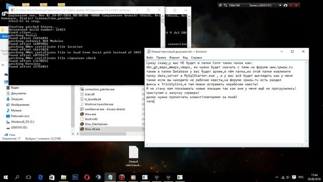Image resolution: width=323 pixels, height=182 pixels.
Task: Select Новый текстовый document icon on desktop
Action: 133,156
